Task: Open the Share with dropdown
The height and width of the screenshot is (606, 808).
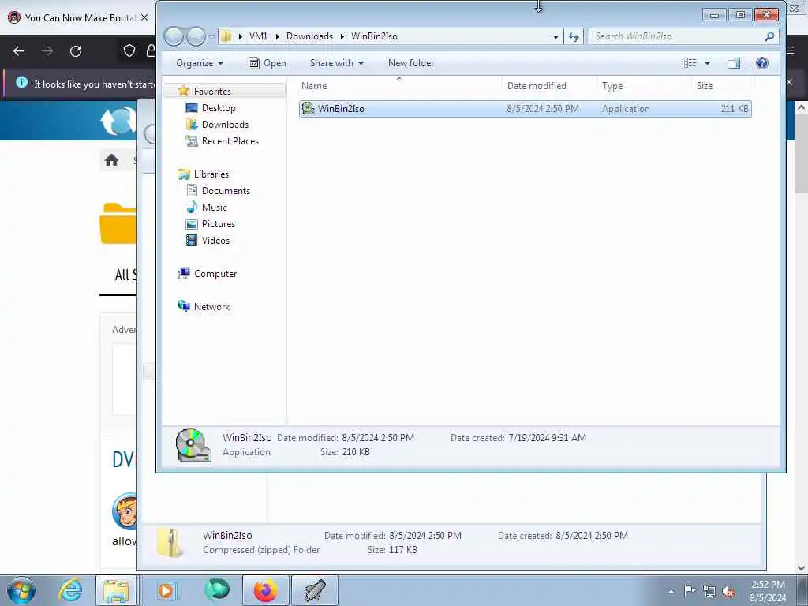Action: tap(336, 63)
